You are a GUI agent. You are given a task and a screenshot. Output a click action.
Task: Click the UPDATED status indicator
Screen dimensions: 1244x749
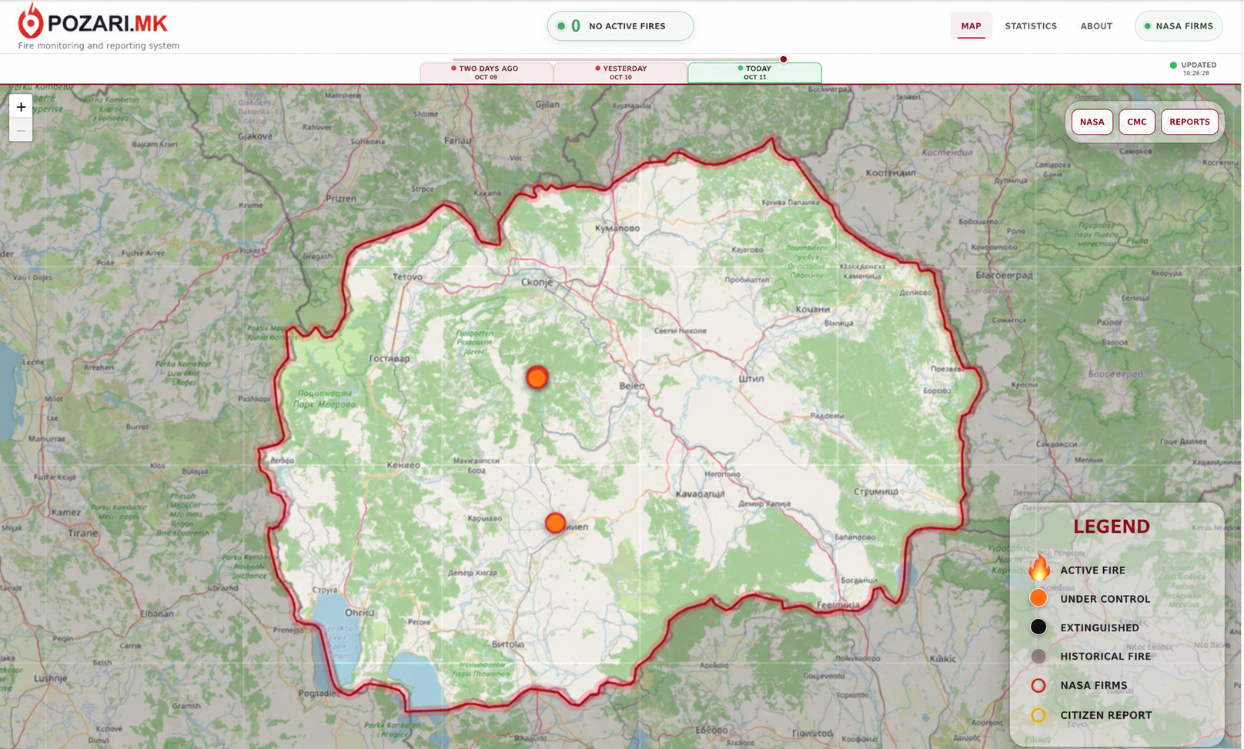click(x=1194, y=69)
